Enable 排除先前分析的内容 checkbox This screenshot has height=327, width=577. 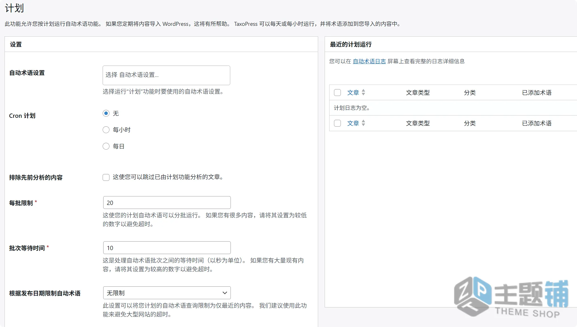pos(106,177)
